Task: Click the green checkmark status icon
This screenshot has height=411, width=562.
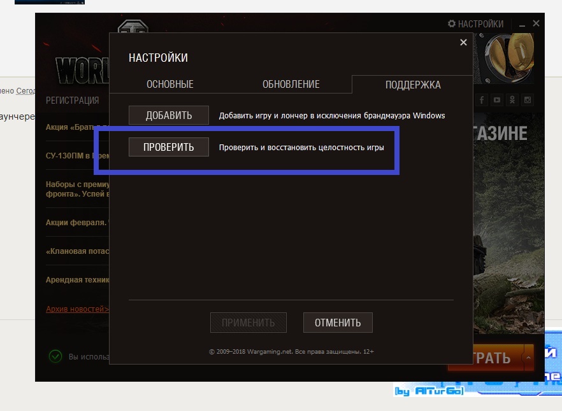Action: [55, 356]
